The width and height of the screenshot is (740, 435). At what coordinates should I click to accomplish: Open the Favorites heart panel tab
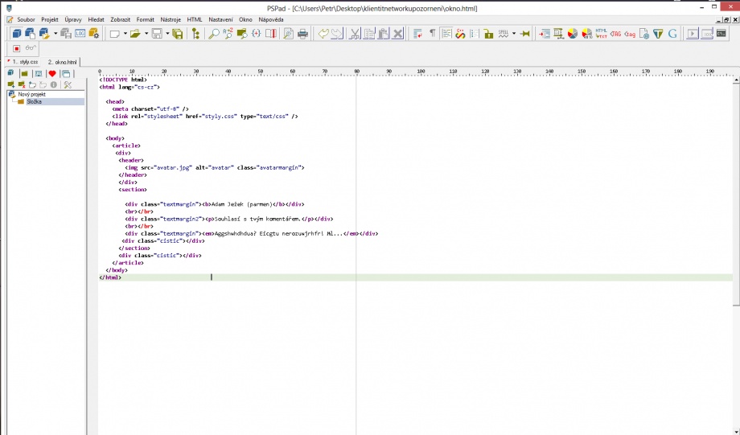point(52,73)
